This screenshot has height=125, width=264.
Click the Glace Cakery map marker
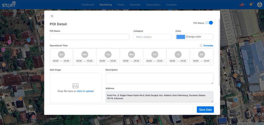tap(235, 76)
